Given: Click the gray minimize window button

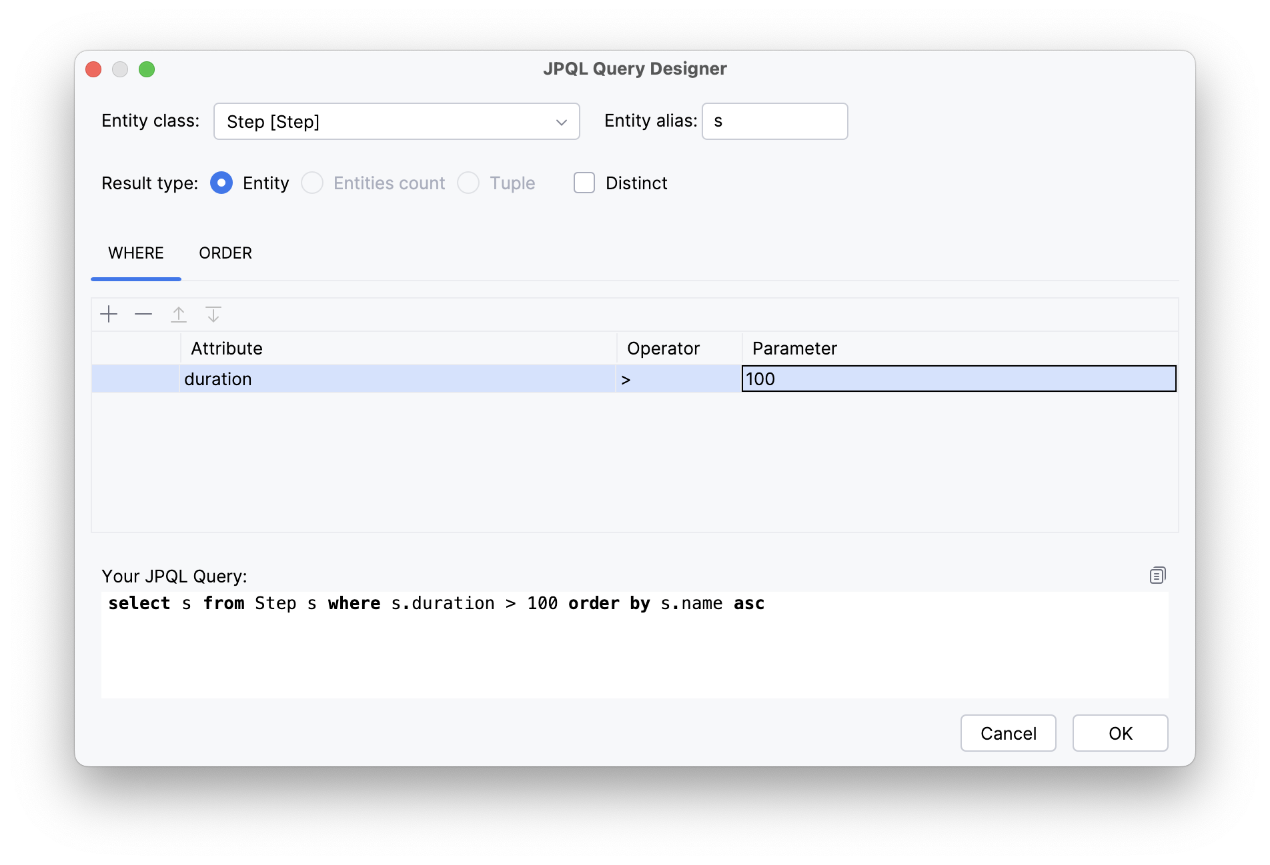Looking at the screenshot, I should tap(120, 69).
